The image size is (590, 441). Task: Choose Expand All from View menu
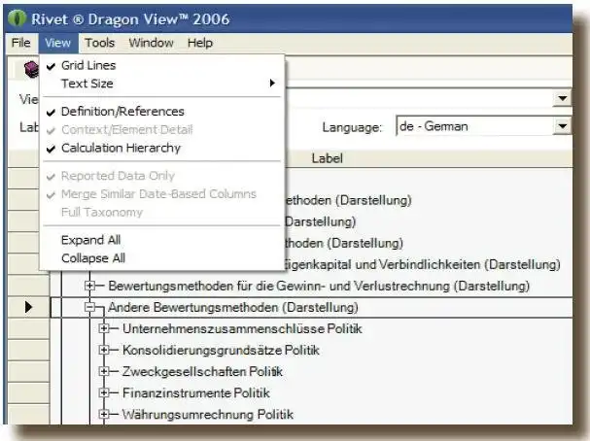pos(161,240)
